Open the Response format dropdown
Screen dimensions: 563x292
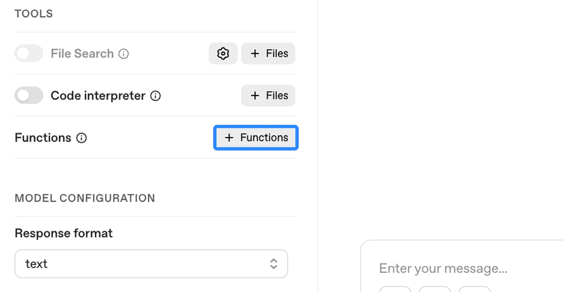click(151, 264)
